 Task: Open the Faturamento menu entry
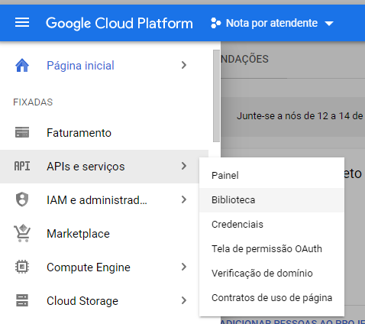tap(105, 133)
